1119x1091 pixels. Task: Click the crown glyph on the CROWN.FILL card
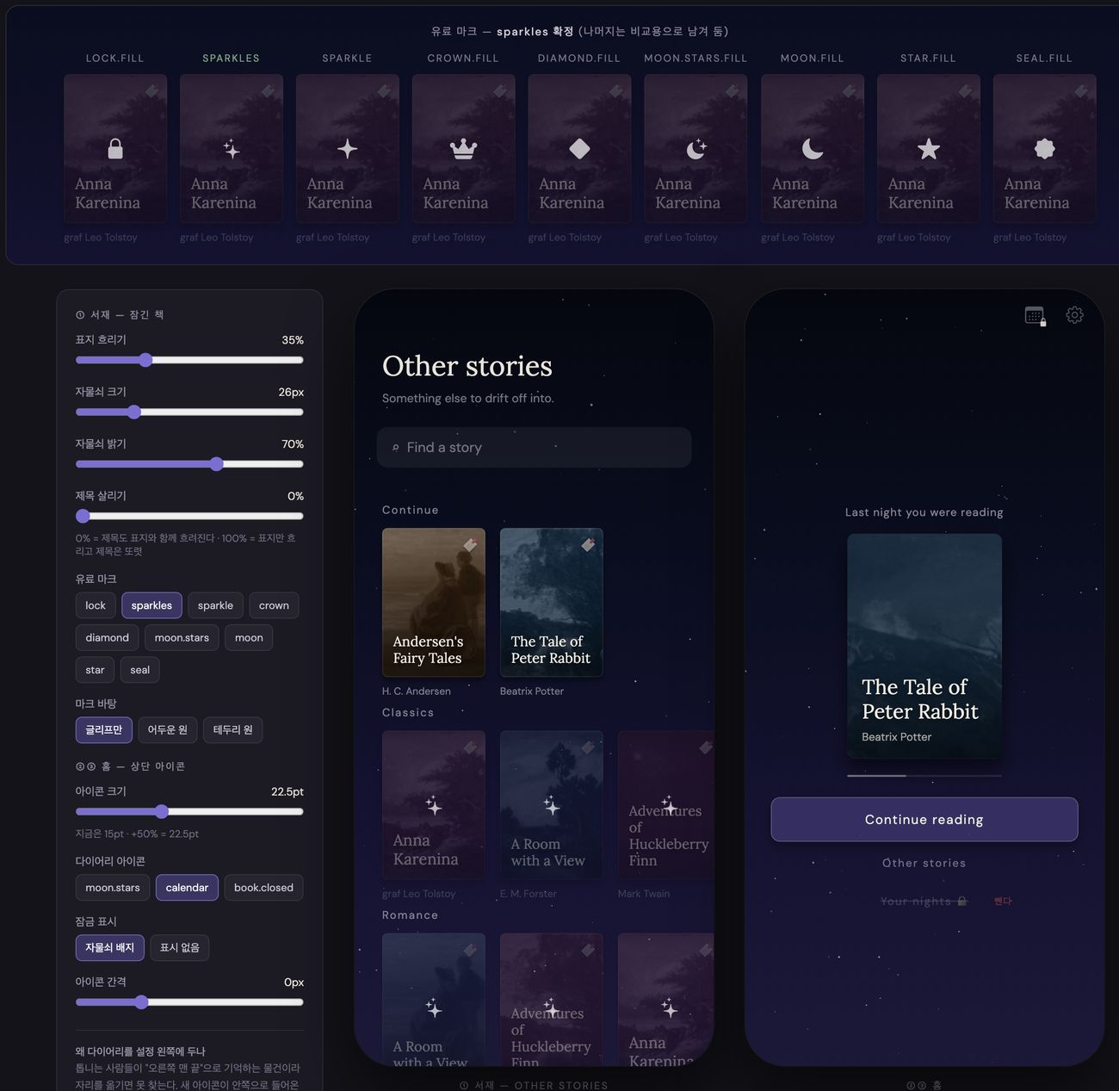point(463,149)
